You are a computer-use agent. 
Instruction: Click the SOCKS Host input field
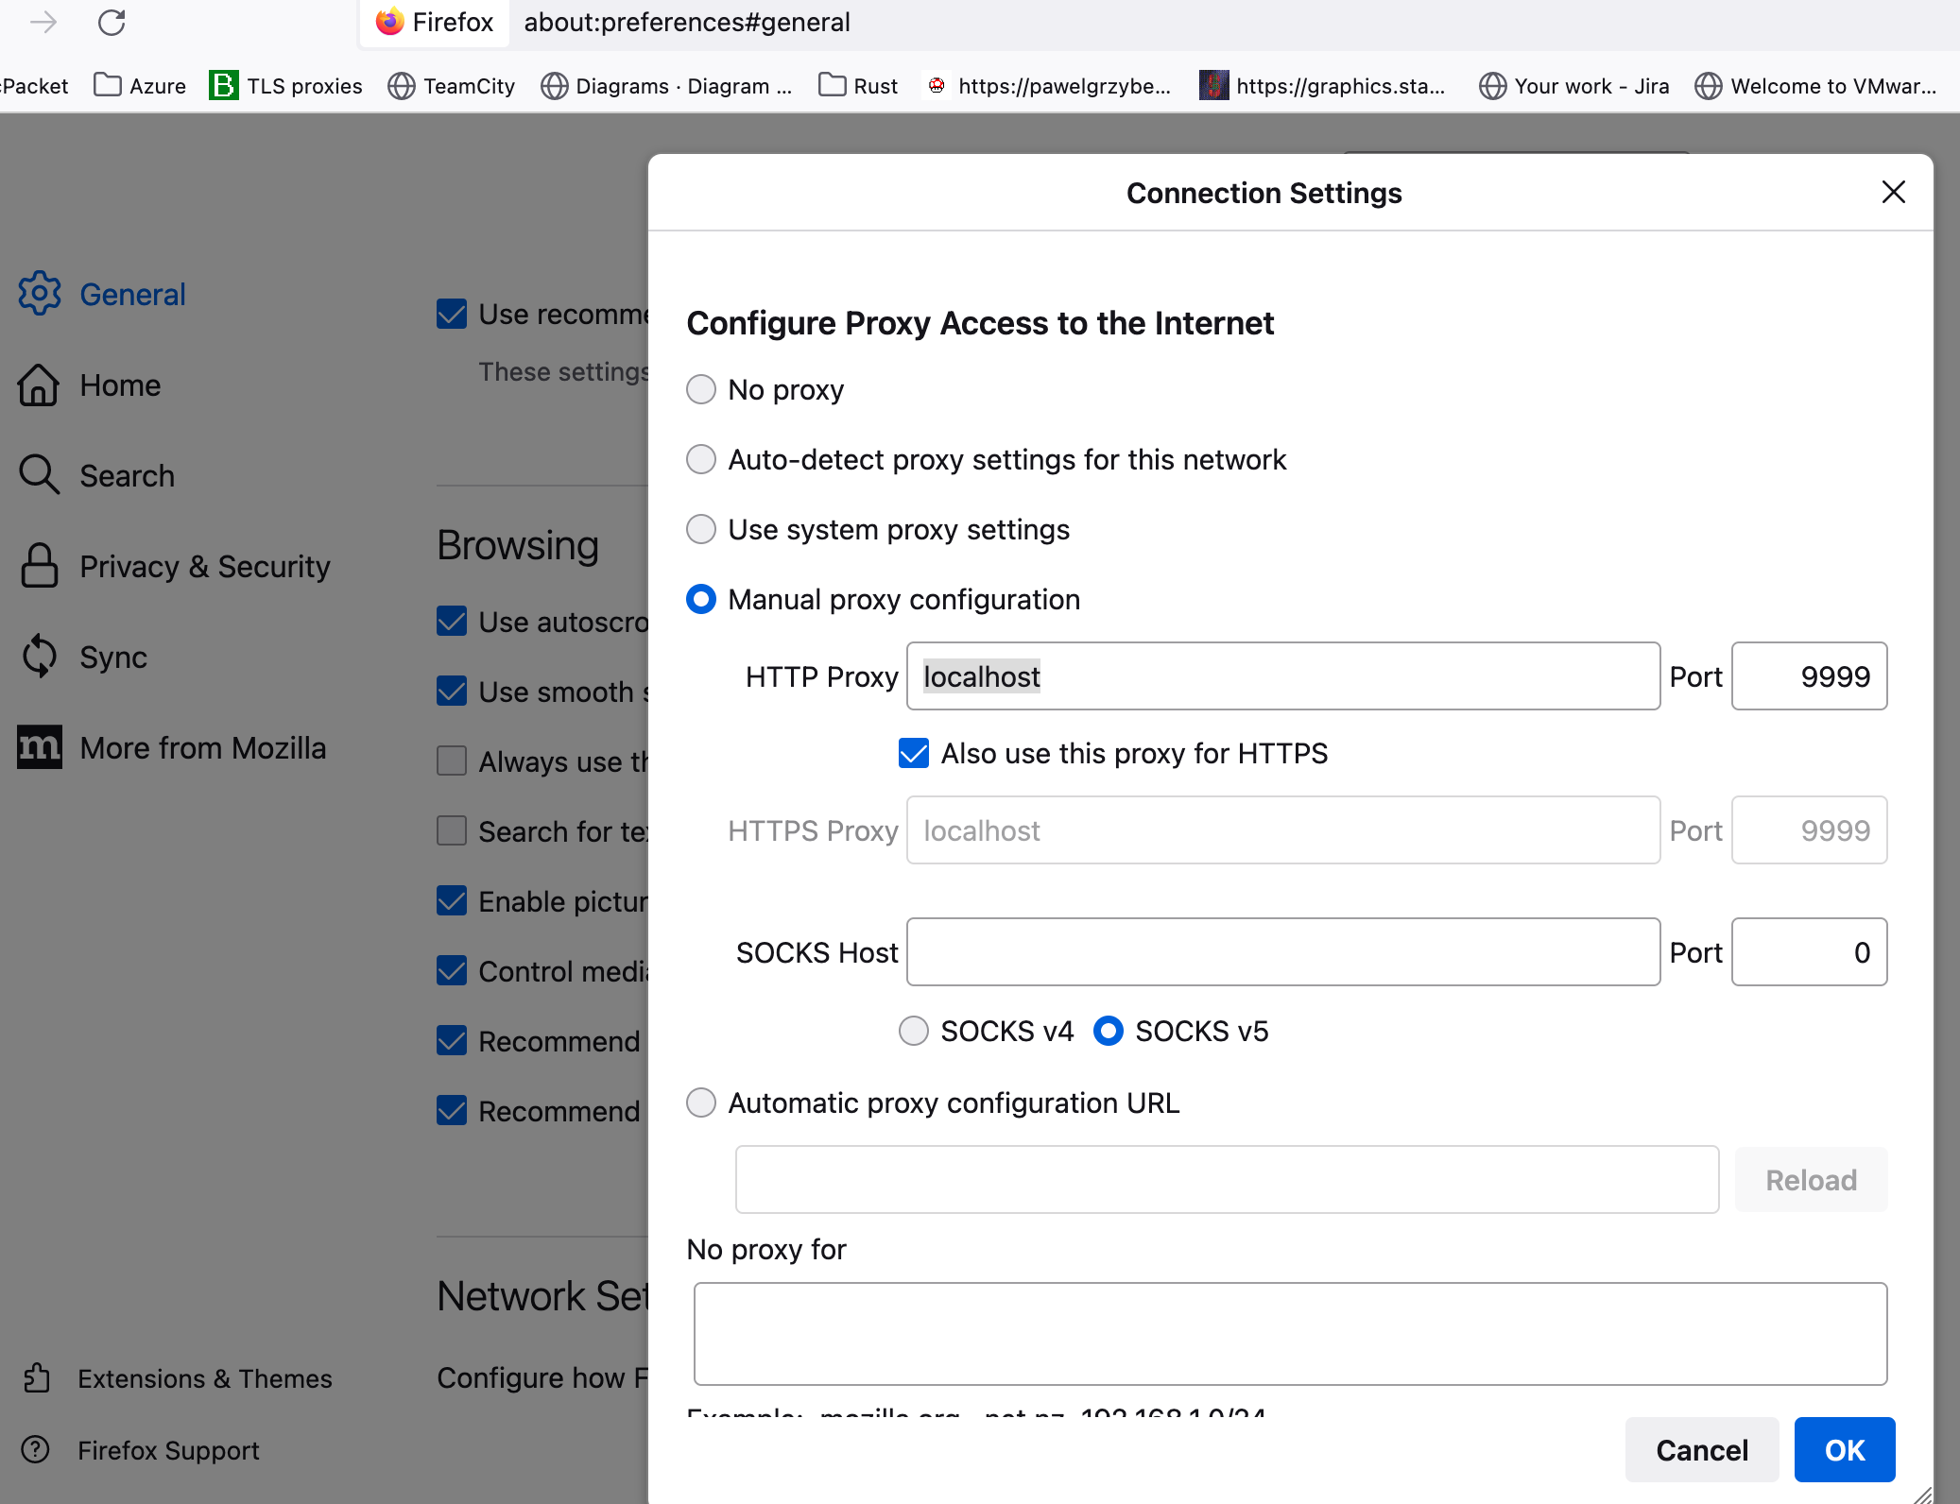coord(1282,952)
